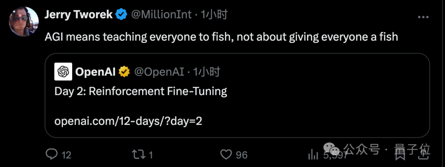Screen dimensions: 445x167
Task: Click the OpenAI logo in quoted tweet
Action: point(63,72)
